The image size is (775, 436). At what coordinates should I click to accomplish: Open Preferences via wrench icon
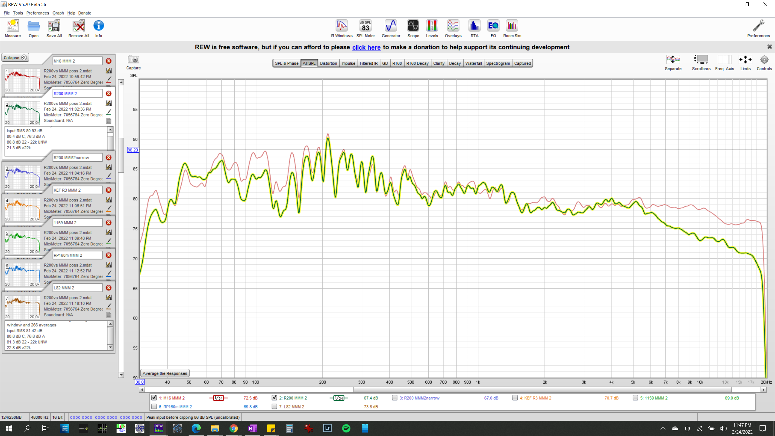point(758,29)
